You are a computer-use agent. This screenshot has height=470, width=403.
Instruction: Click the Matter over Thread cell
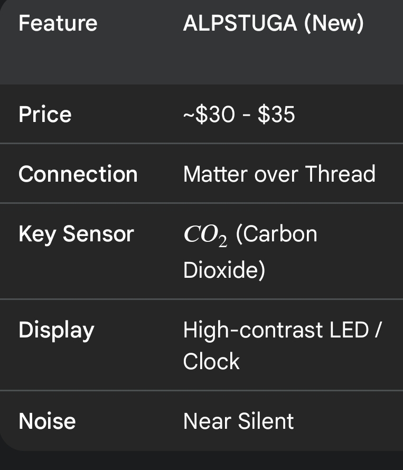click(x=279, y=174)
